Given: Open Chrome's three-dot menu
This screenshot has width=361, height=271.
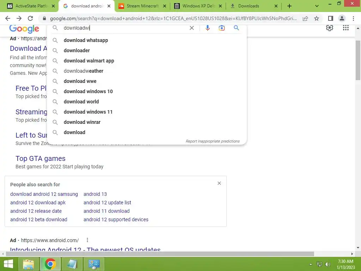Looking at the screenshot, I should pos(353,18).
